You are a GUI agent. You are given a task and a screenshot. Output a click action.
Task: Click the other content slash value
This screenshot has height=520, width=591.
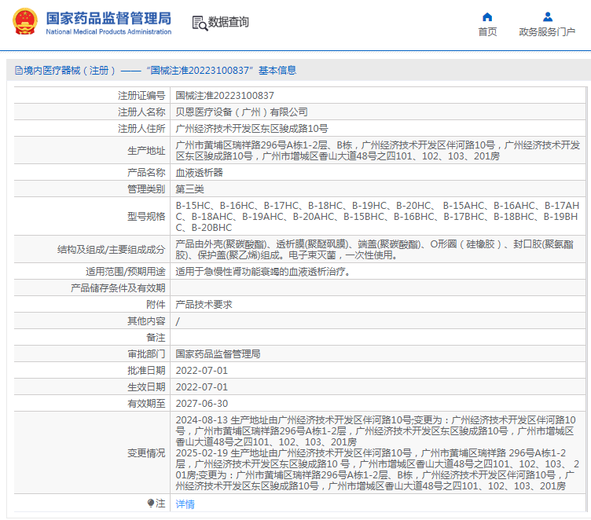click(x=178, y=321)
